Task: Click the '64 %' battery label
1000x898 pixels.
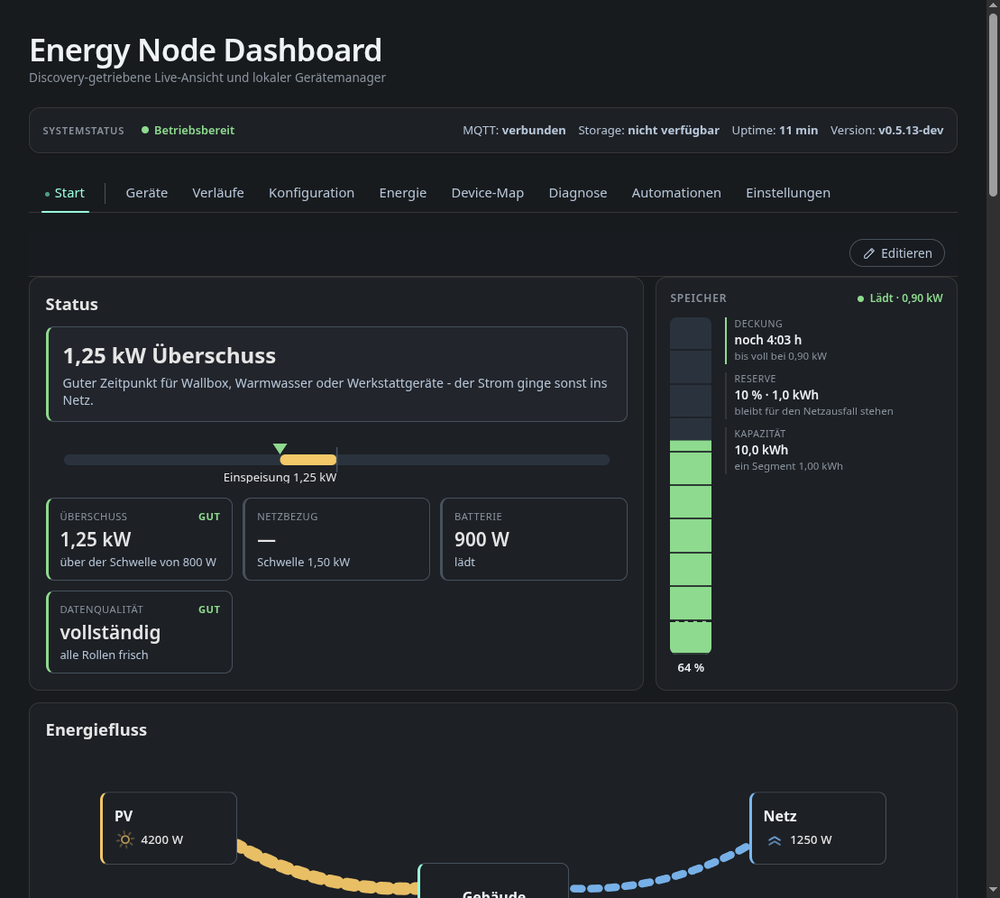Action: [x=691, y=668]
